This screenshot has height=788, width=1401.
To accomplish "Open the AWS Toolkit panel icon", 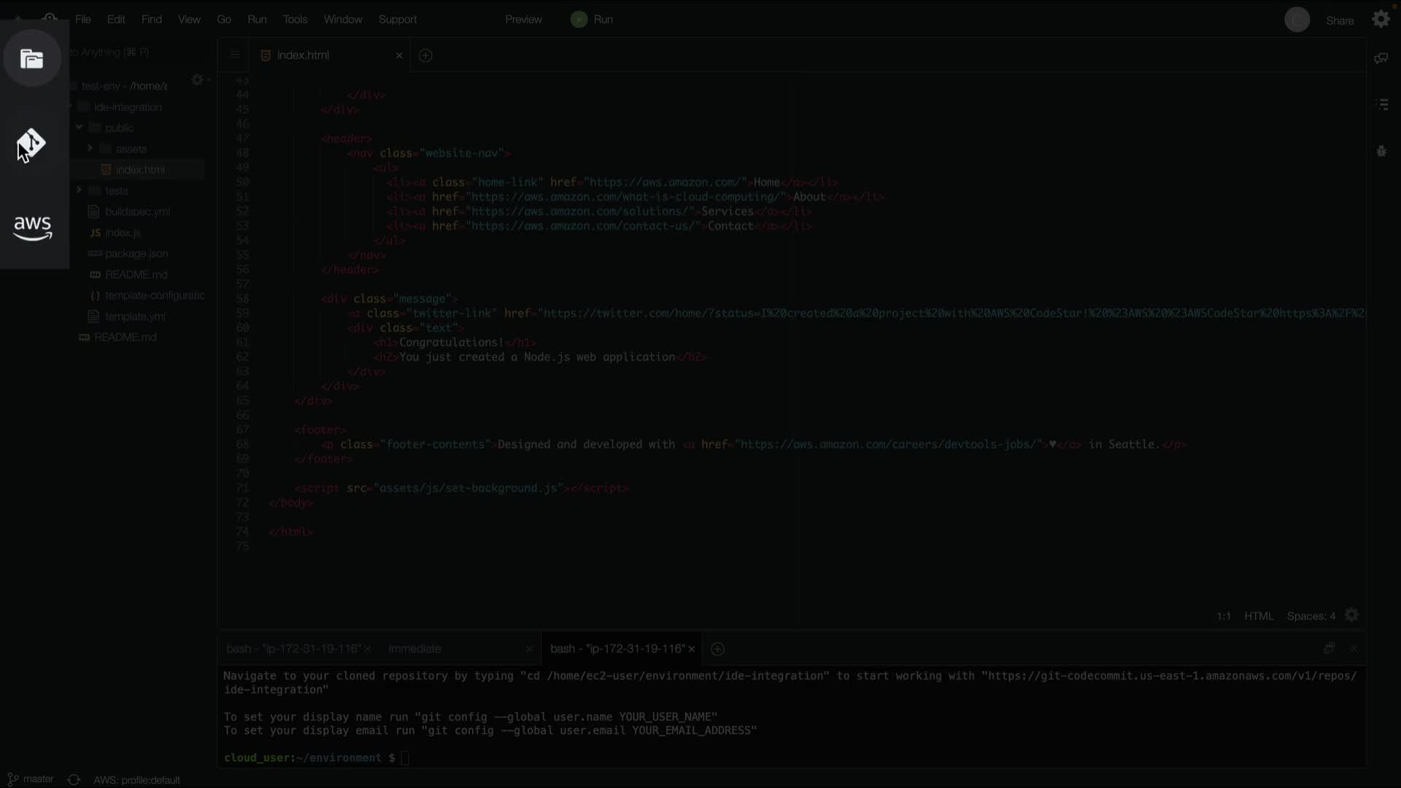I will click(33, 228).
